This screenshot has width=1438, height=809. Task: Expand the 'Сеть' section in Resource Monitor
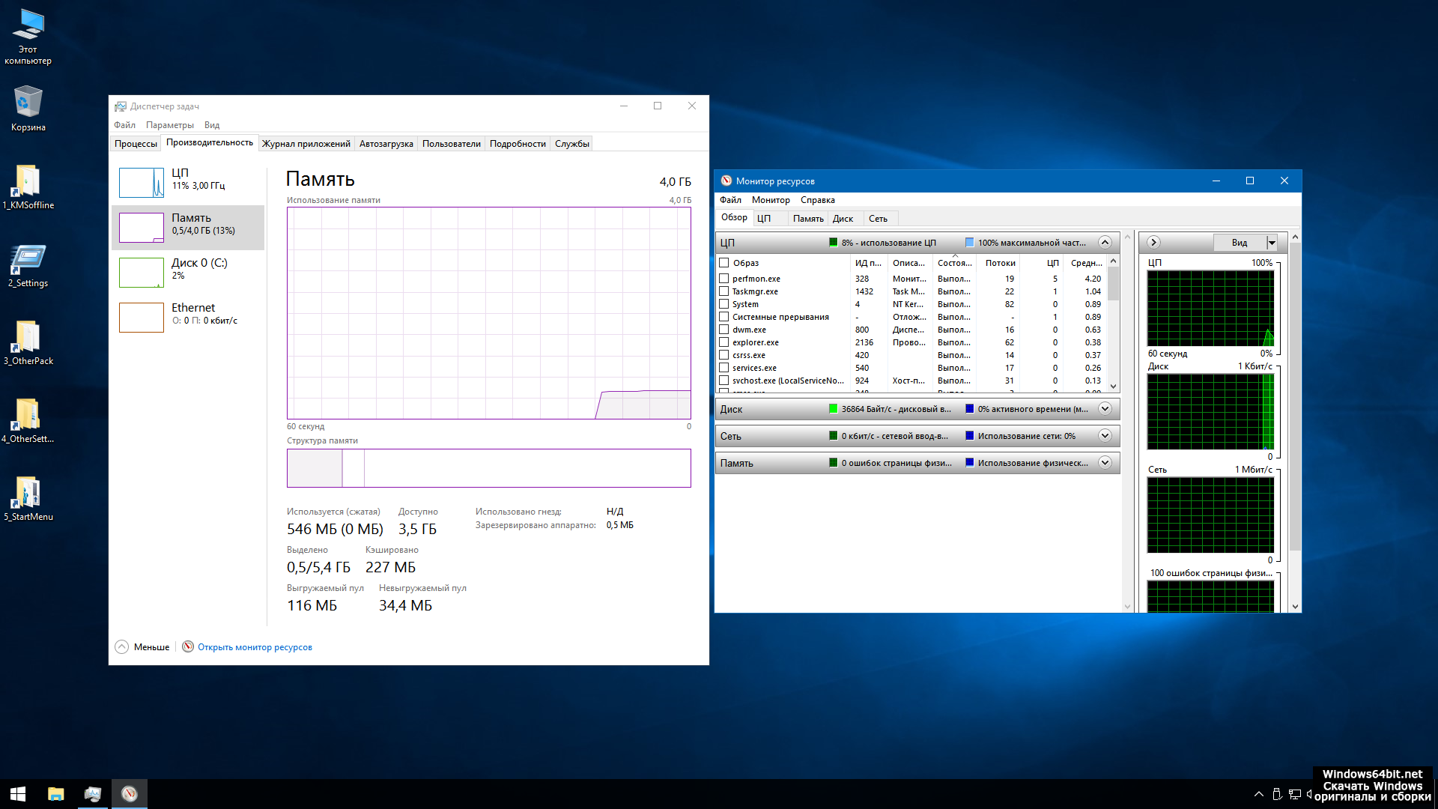pos(1104,436)
